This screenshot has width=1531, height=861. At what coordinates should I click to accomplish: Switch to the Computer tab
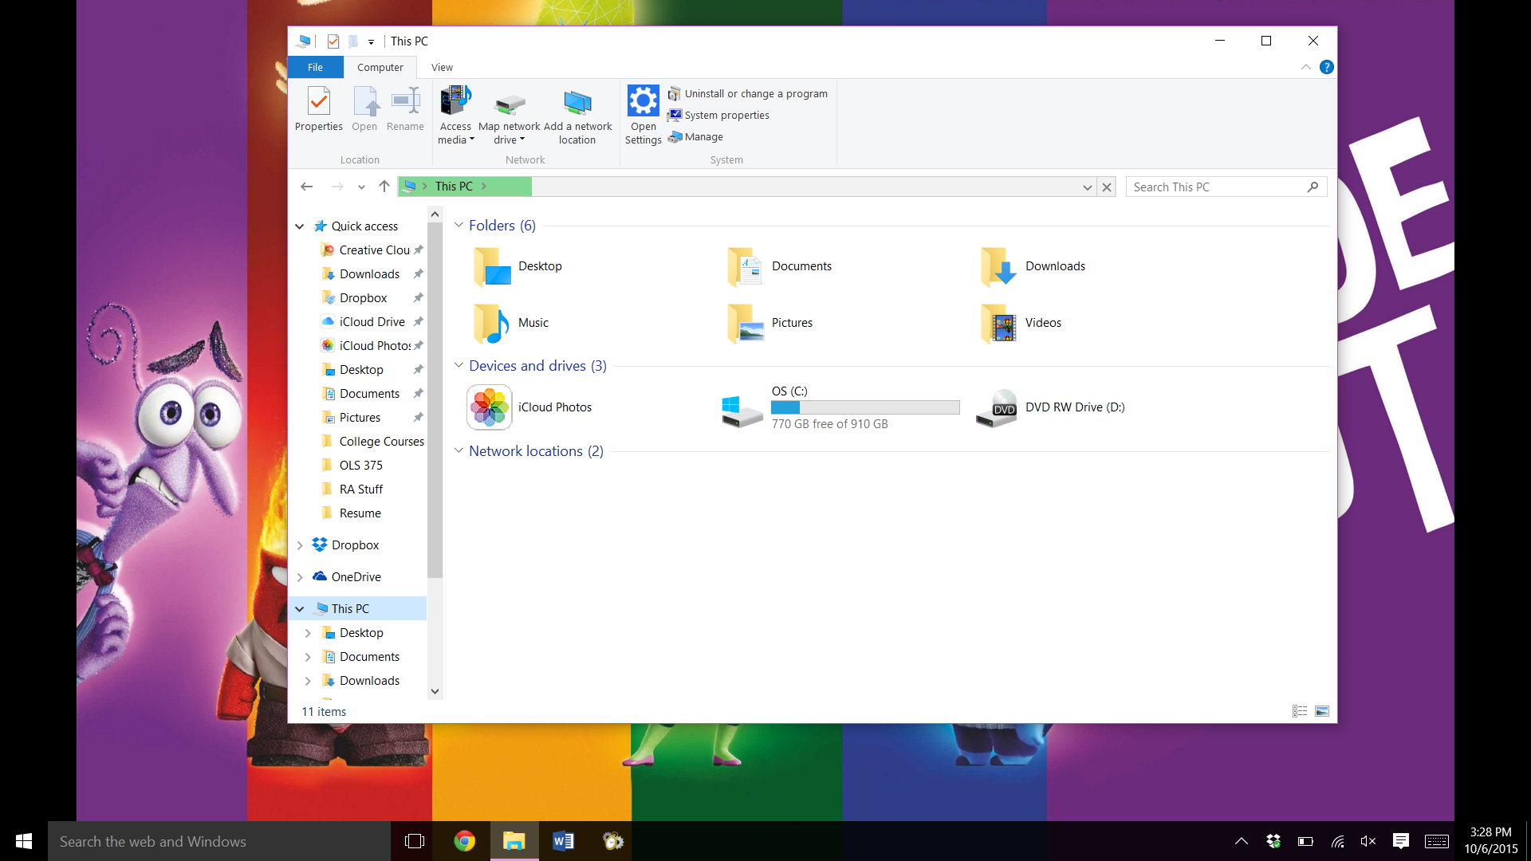pos(380,67)
